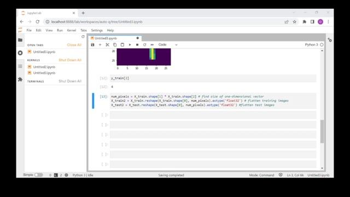Image resolution: width=350 pixels, height=197 pixels.
Task: Open a new browser tab
Action: [x=83, y=13]
